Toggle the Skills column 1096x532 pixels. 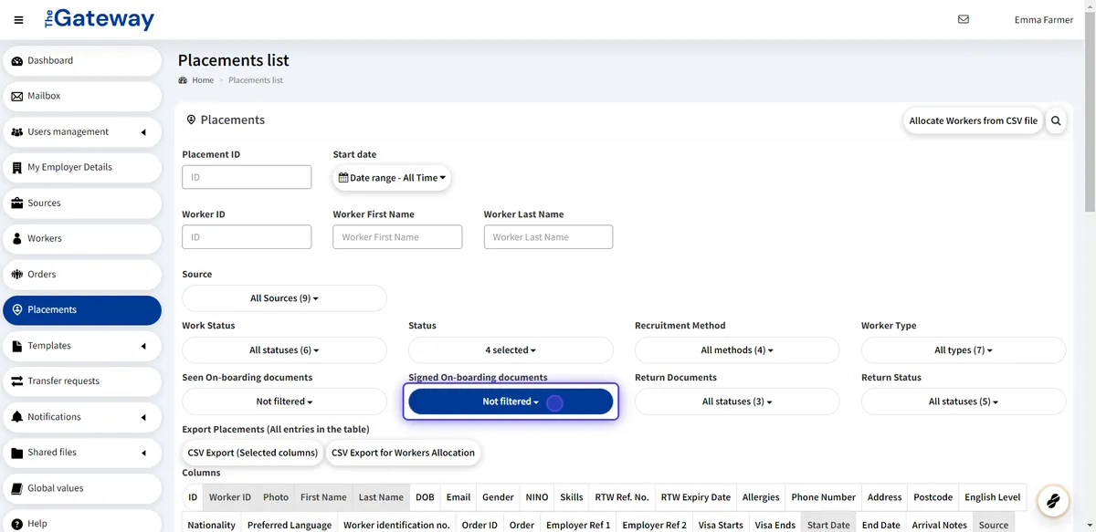(x=572, y=497)
